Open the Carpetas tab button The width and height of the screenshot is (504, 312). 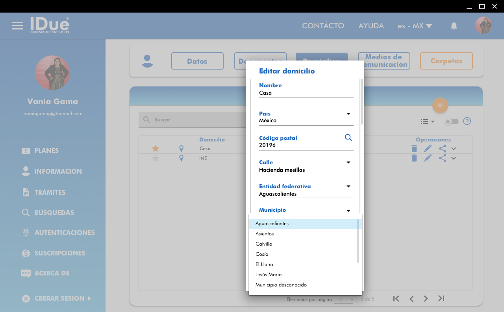pos(446,61)
